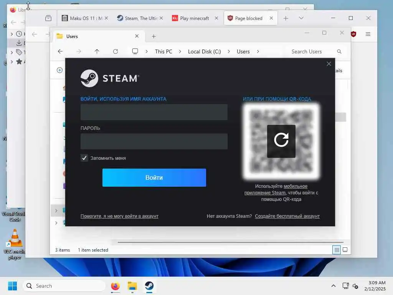This screenshot has width=393, height=295.
Task: Switch to large icons view in File Explorer
Action: coord(345,250)
